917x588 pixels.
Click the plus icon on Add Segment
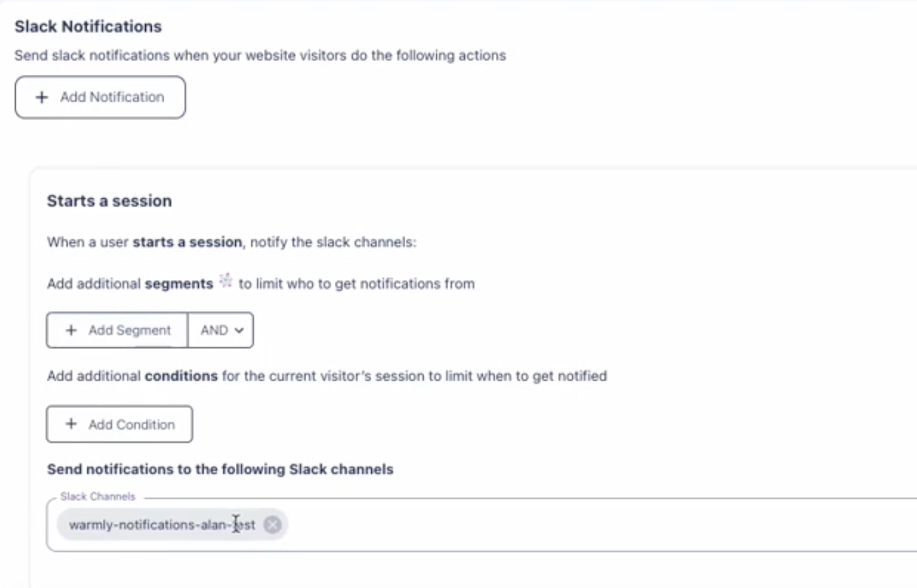(72, 330)
